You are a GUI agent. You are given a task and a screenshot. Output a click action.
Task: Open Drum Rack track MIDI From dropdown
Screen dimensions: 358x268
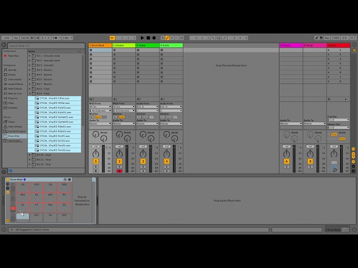pos(100,107)
